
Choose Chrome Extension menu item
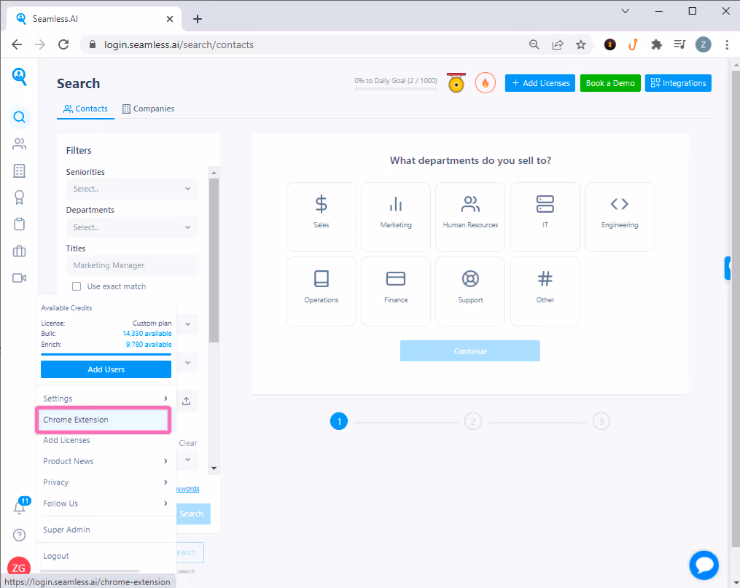(103, 420)
